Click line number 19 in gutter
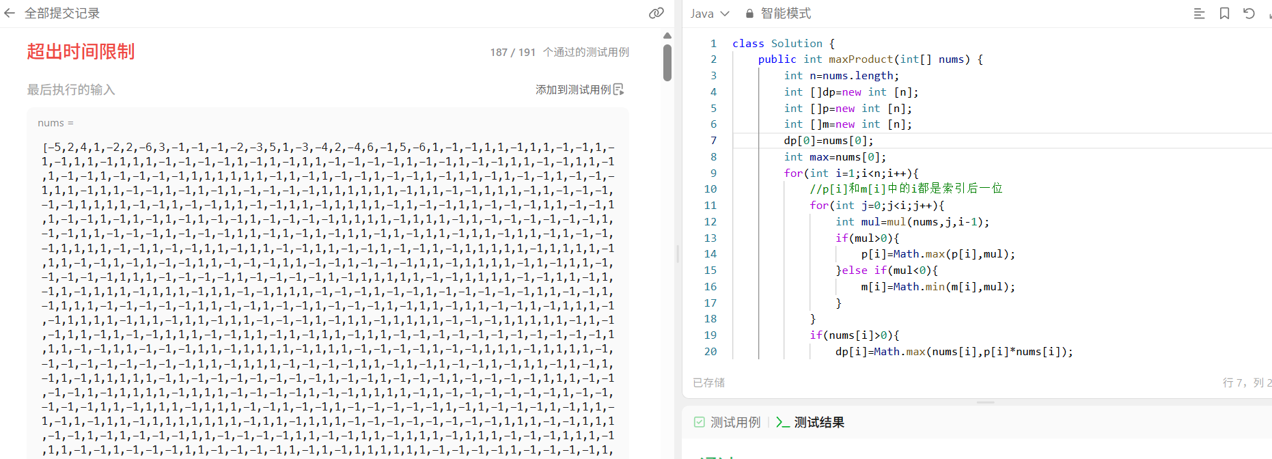1272x459 pixels. pos(710,335)
